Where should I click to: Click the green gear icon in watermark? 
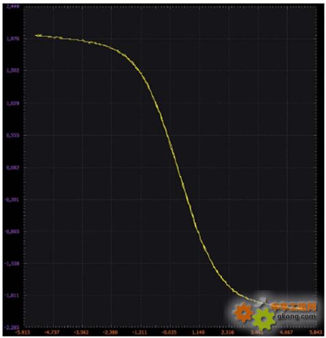coord(264,319)
